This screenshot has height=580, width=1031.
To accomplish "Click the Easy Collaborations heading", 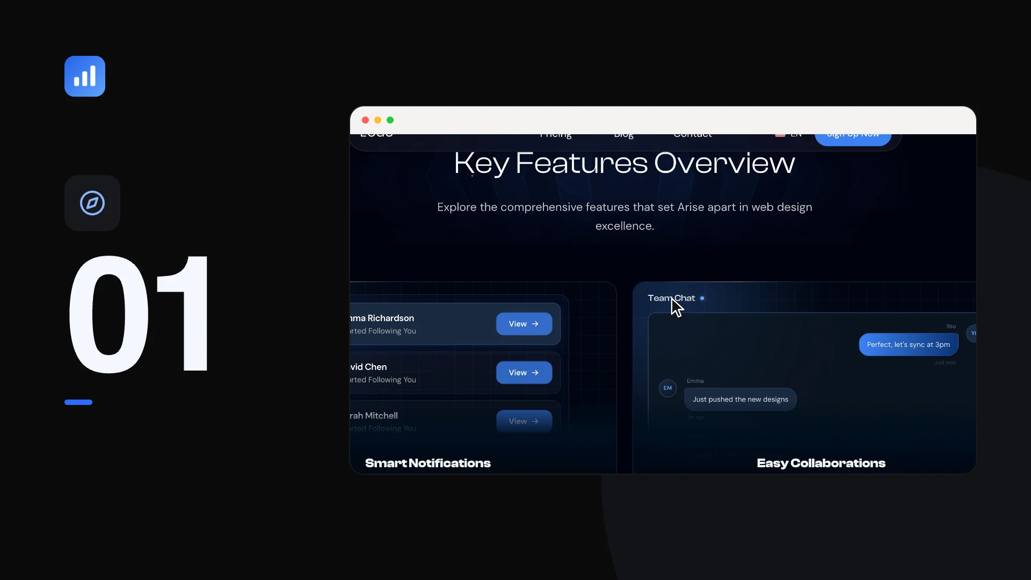I will pos(821,463).
